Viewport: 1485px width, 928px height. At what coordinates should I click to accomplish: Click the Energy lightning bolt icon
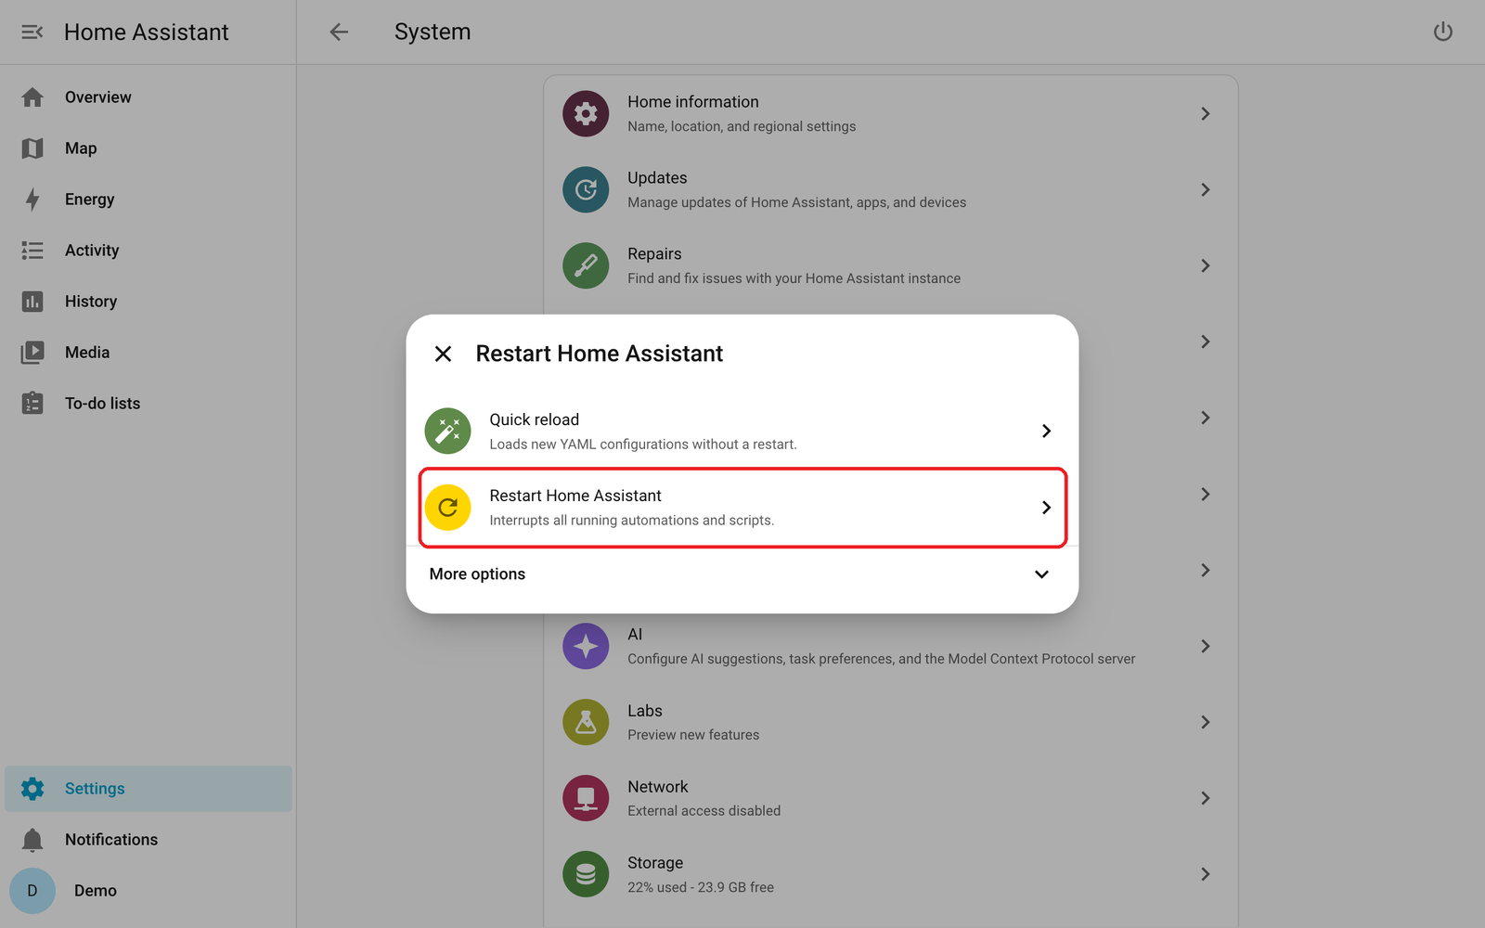pyautogui.click(x=32, y=200)
